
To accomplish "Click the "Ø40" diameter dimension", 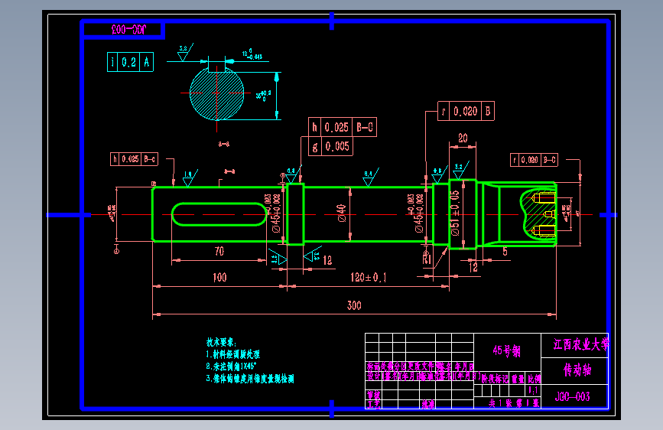I will 342,213.
